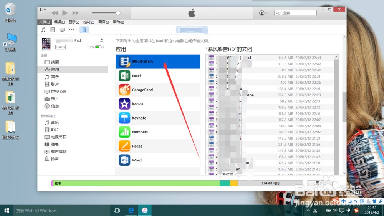Image resolution: width=384 pixels, height=216 pixels.
Task: Open the account user dropdown
Action: [x=263, y=13]
